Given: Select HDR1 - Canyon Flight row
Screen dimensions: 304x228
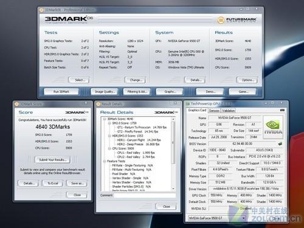Looking at the screenshot, I should [x=139, y=140].
